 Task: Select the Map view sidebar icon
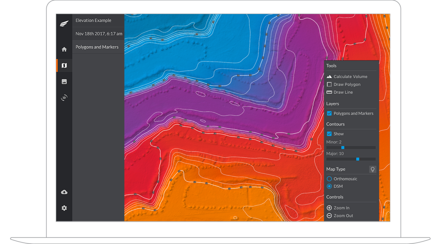pyautogui.click(x=64, y=66)
